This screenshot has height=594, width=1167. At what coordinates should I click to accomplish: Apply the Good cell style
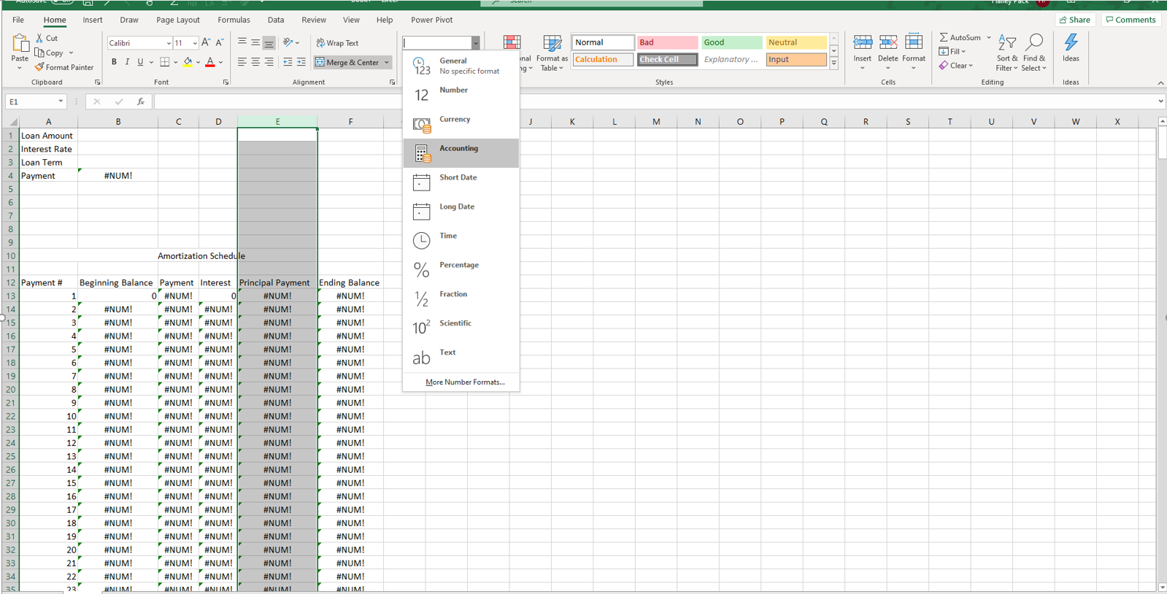coord(731,42)
